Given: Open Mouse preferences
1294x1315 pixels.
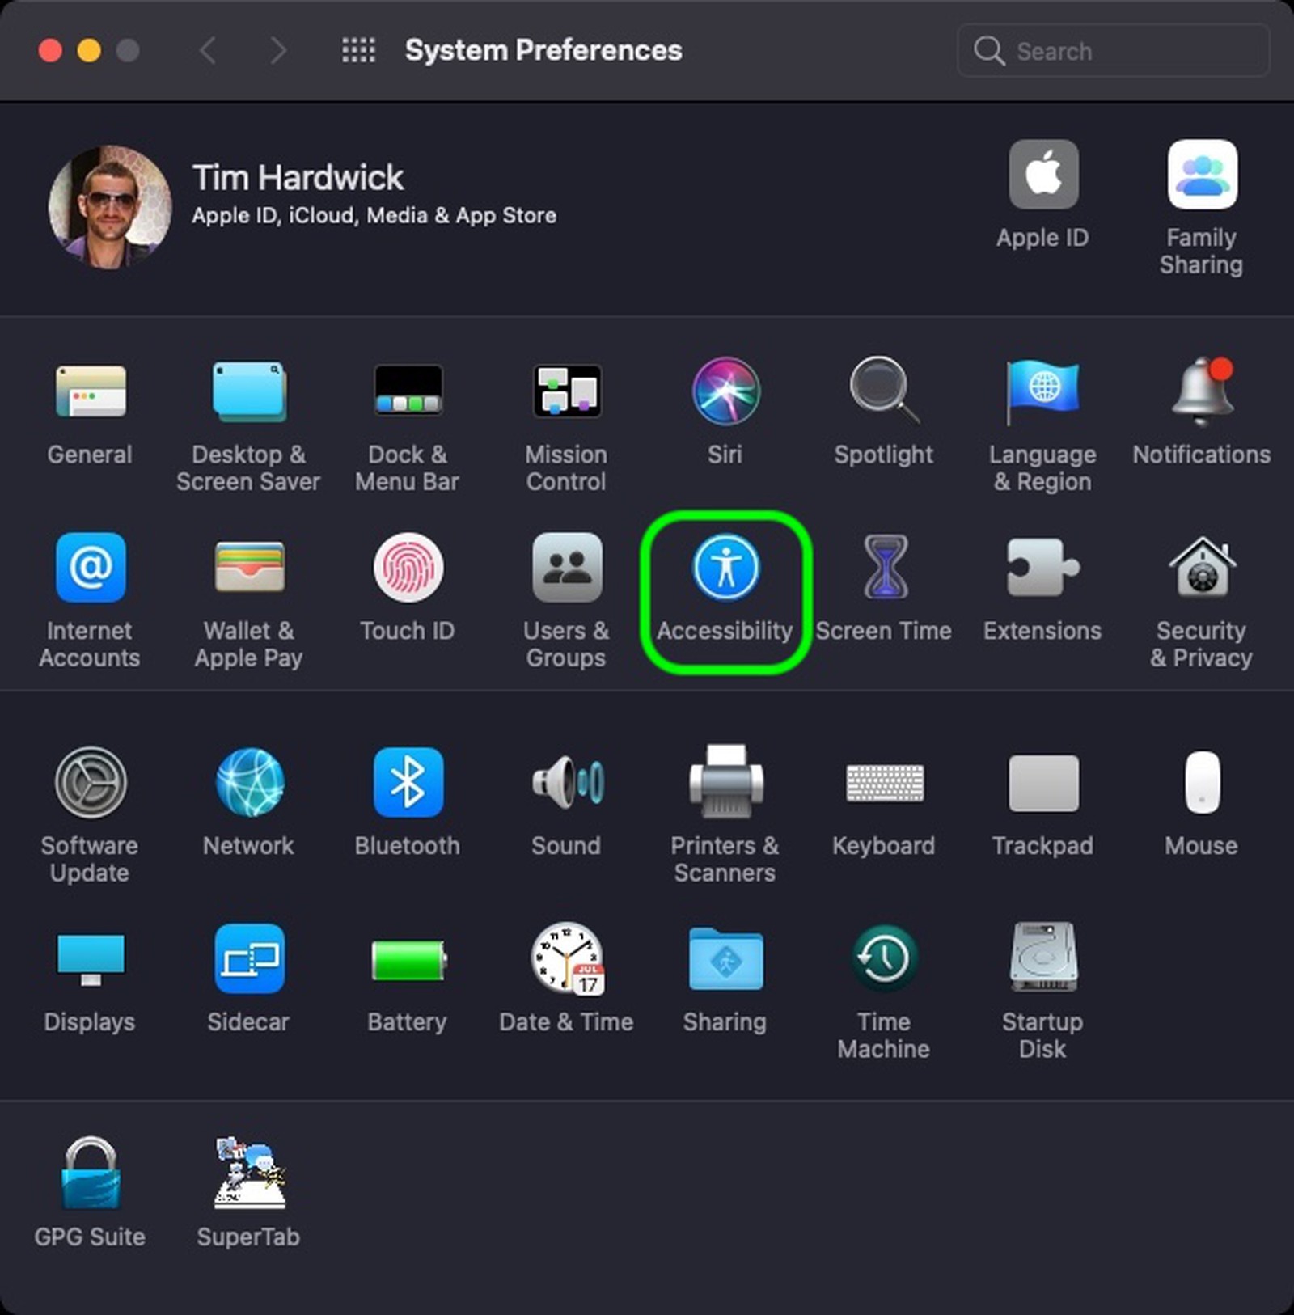Looking at the screenshot, I should tap(1202, 783).
